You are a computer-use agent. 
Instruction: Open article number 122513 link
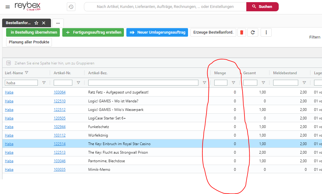[60, 152]
